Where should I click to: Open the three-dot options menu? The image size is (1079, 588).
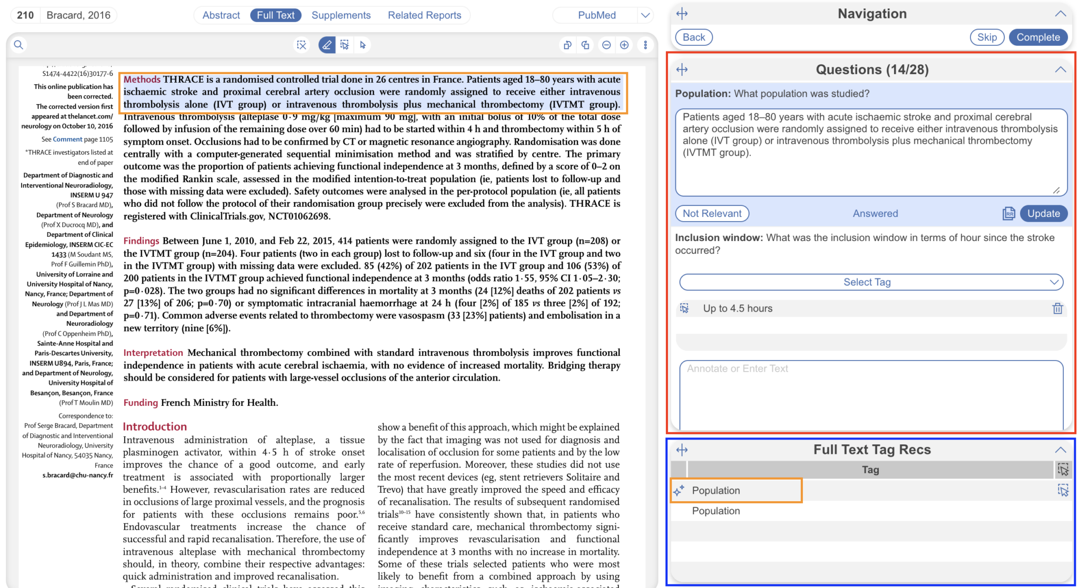tap(645, 45)
